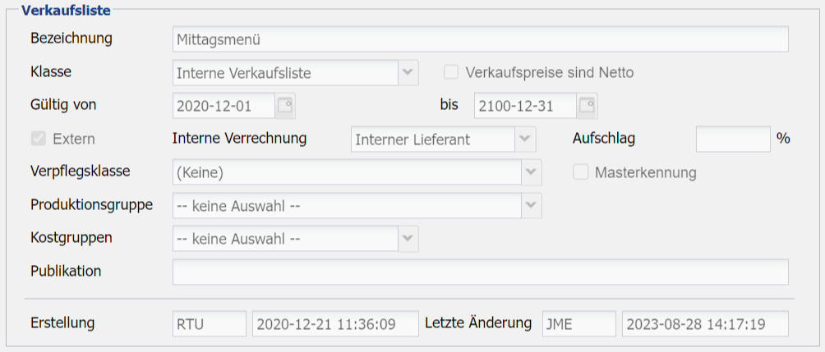Click the Gültig von date field
The image size is (825, 352).
[224, 106]
